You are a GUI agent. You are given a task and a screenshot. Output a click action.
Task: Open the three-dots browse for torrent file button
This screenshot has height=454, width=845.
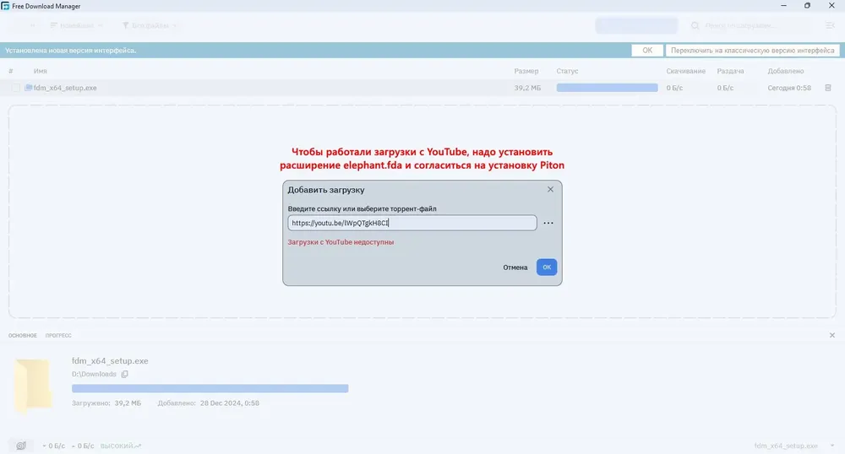pyautogui.click(x=548, y=224)
